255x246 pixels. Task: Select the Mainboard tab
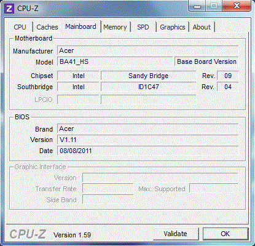pyautogui.click(x=80, y=26)
